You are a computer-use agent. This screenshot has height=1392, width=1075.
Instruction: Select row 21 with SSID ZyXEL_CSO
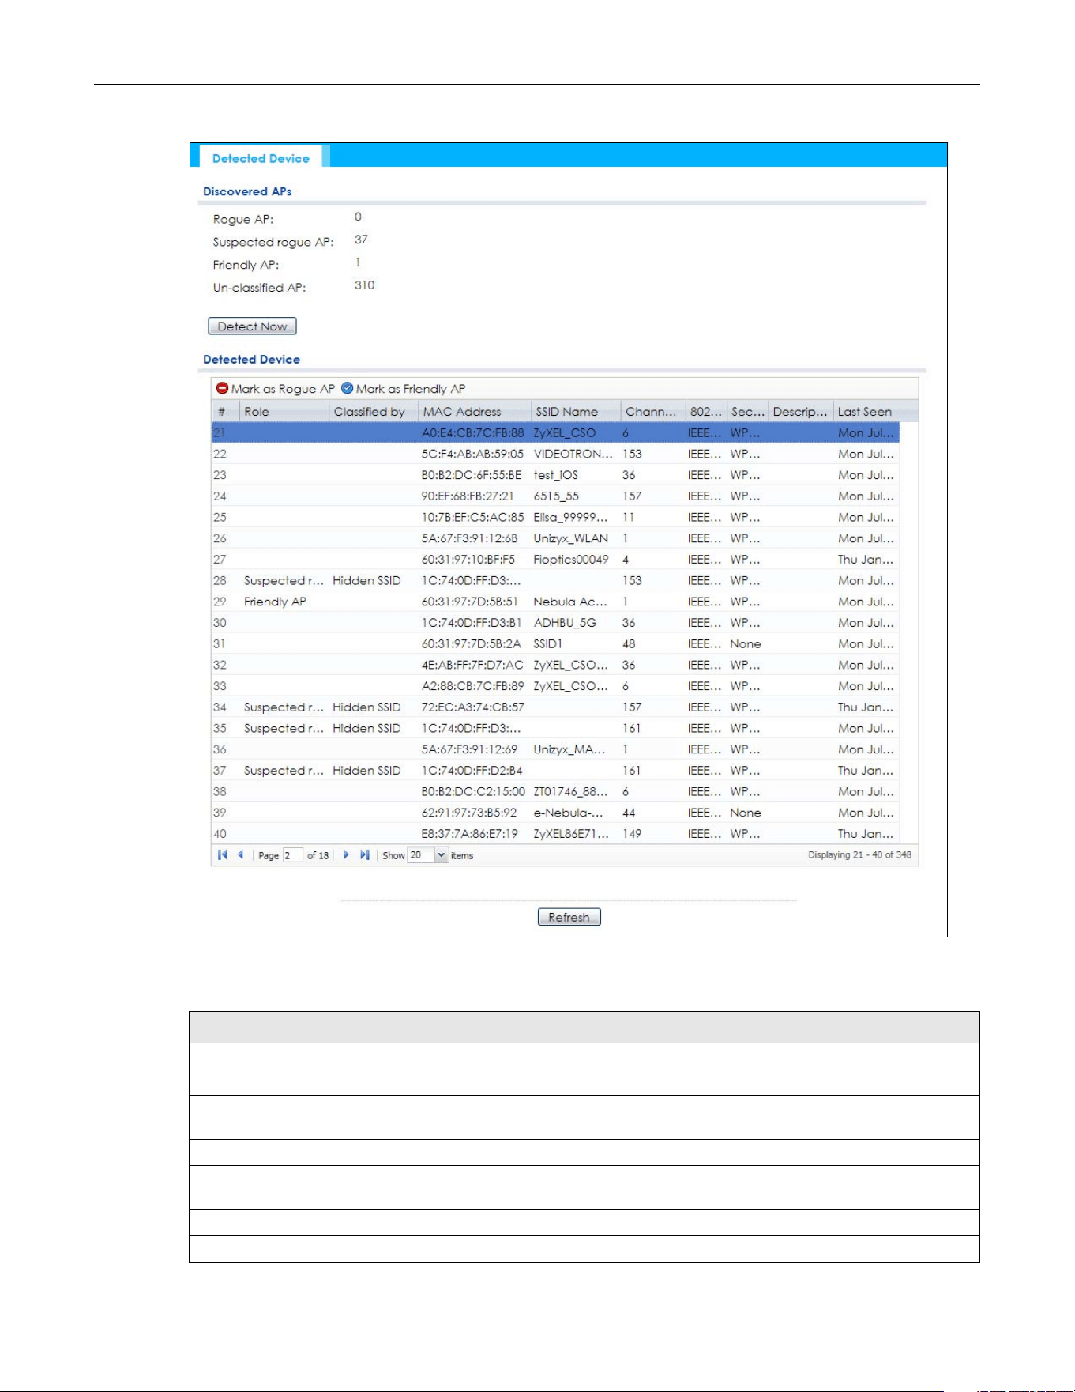555,432
